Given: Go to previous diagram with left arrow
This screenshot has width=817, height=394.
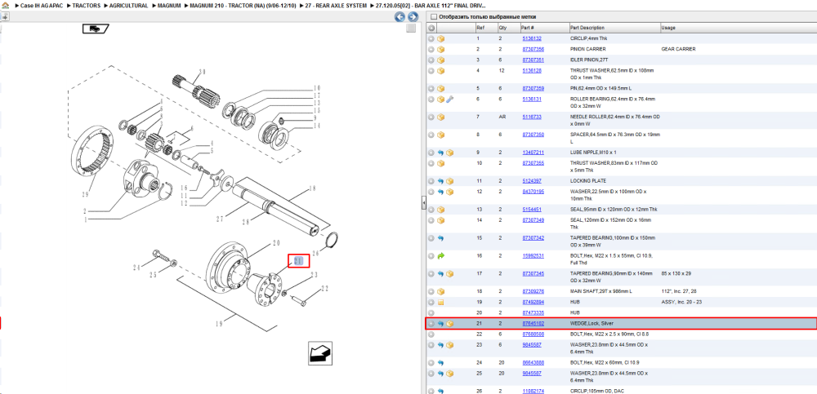Looking at the screenshot, I should 400,17.
